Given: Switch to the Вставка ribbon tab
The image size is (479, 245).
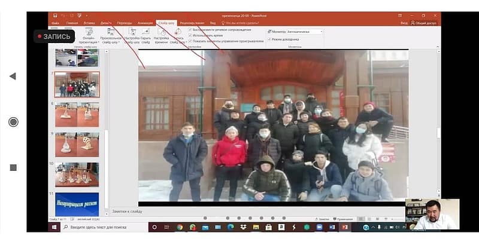Looking at the screenshot, I should click(89, 23).
